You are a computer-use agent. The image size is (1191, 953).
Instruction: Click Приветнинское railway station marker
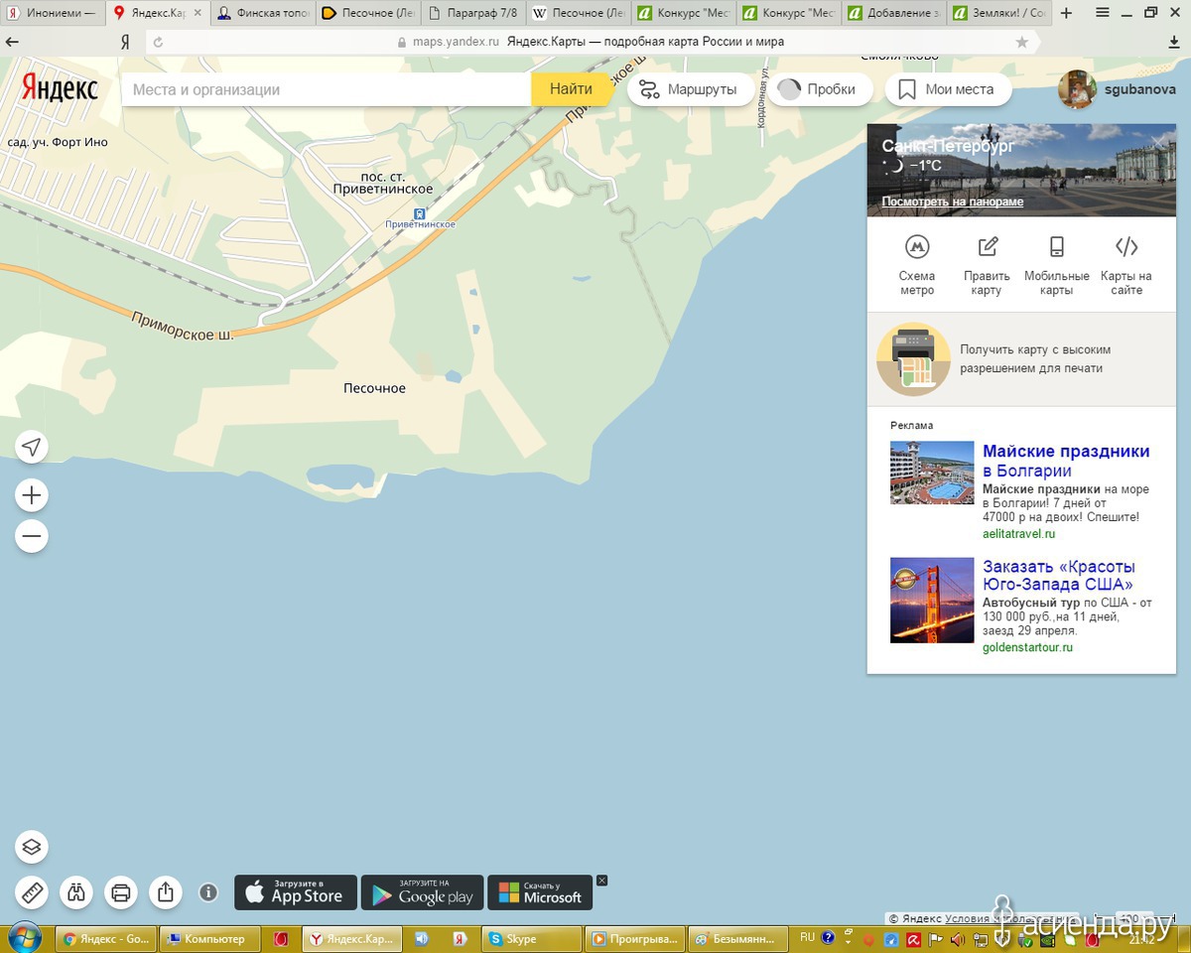point(421,213)
